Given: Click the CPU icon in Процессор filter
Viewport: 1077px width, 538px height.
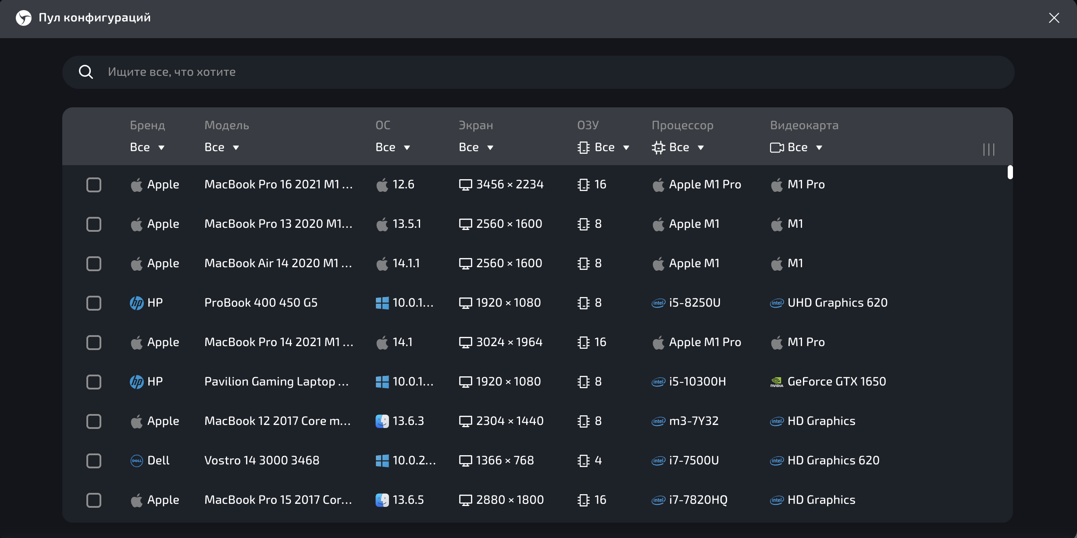Looking at the screenshot, I should (x=658, y=148).
